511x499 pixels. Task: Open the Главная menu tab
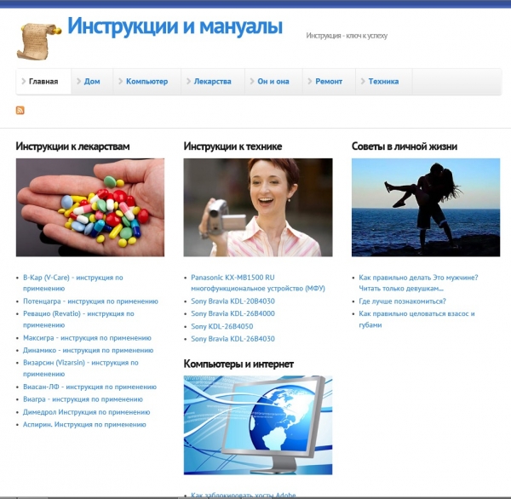(43, 82)
